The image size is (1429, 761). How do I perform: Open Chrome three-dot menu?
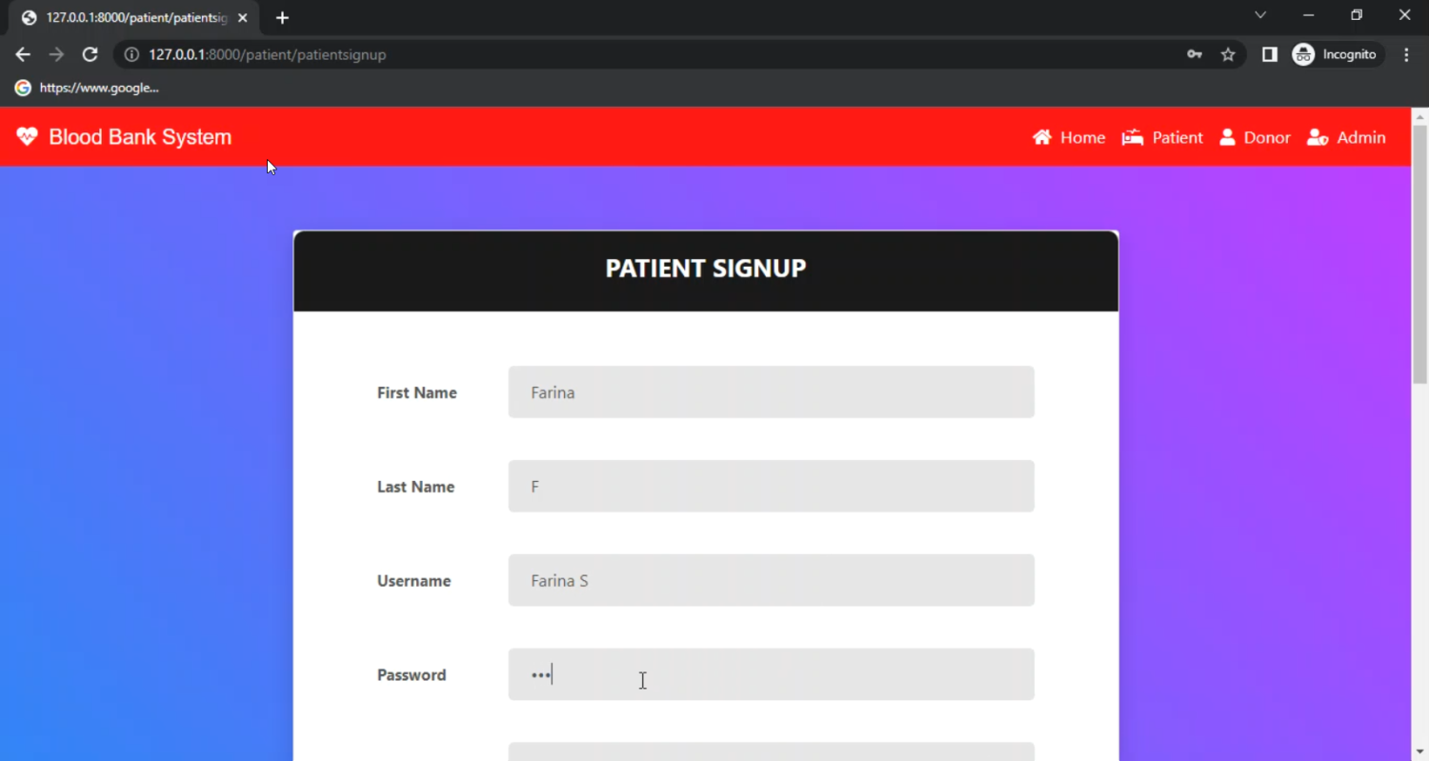click(x=1406, y=55)
